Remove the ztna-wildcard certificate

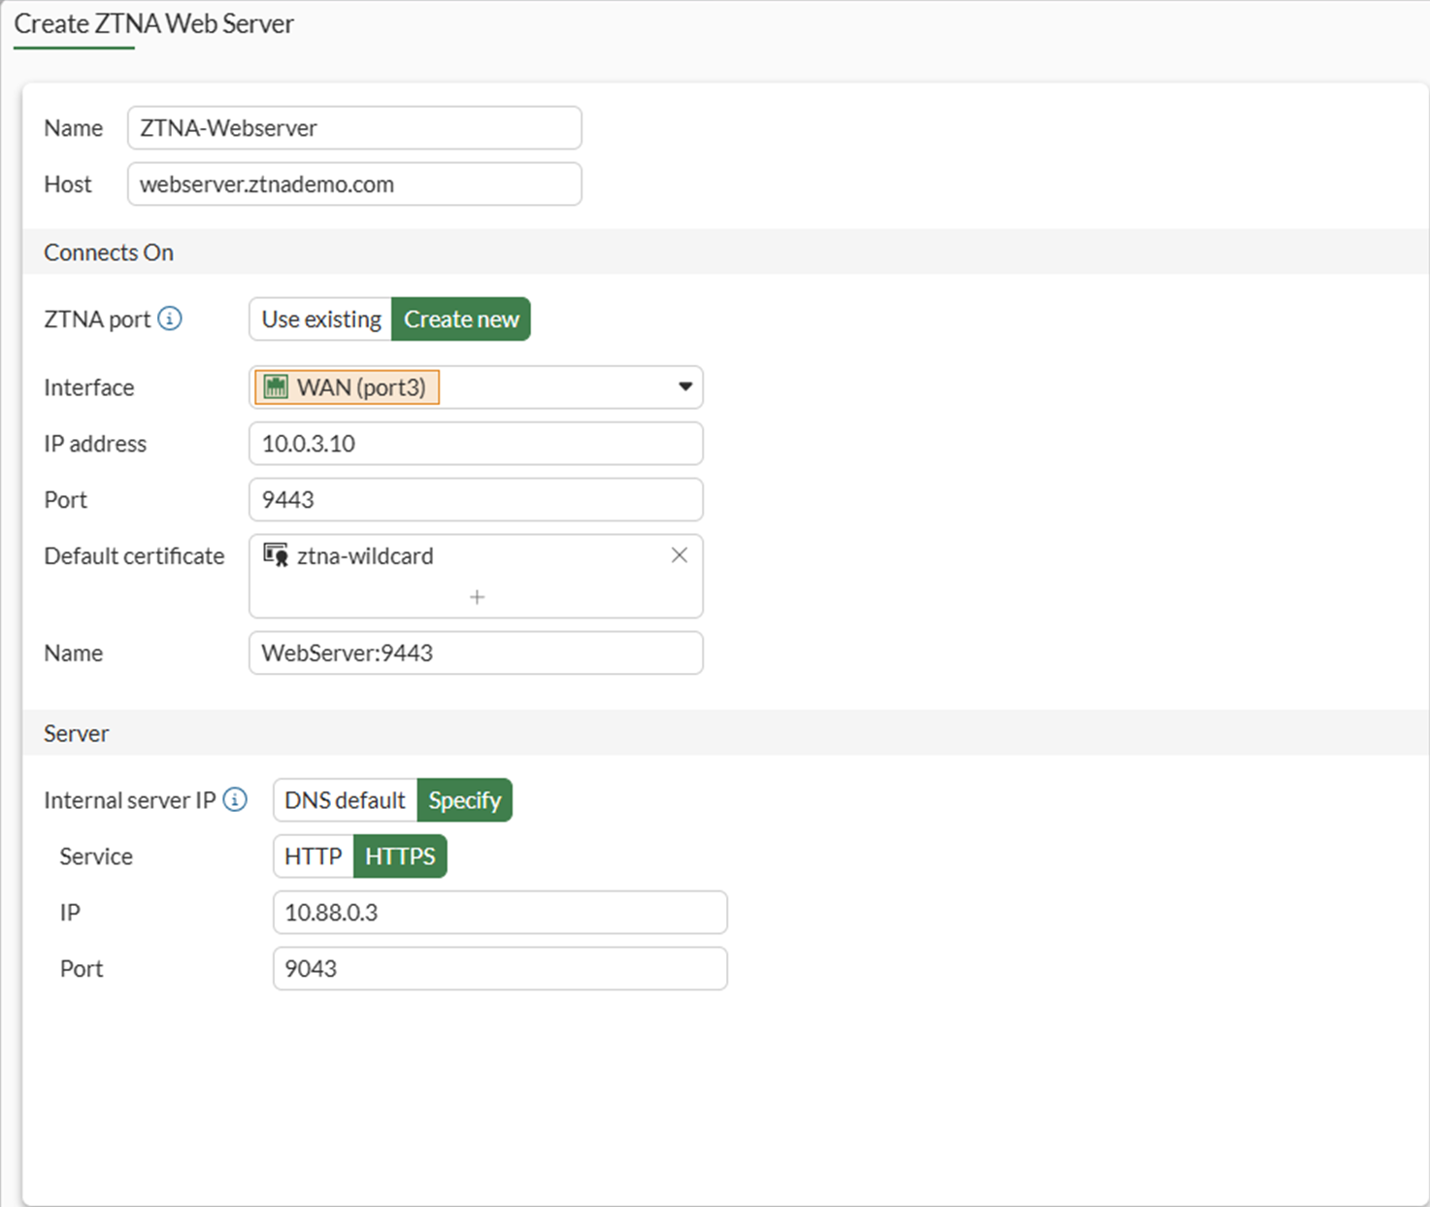[680, 555]
